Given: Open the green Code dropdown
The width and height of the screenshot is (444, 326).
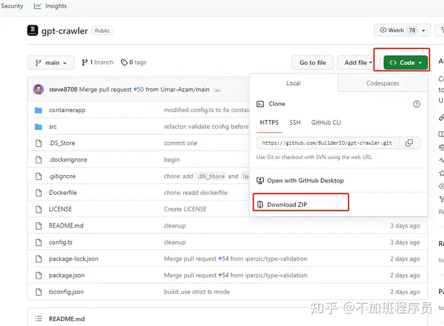Looking at the screenshot, I should coord(406,62).
